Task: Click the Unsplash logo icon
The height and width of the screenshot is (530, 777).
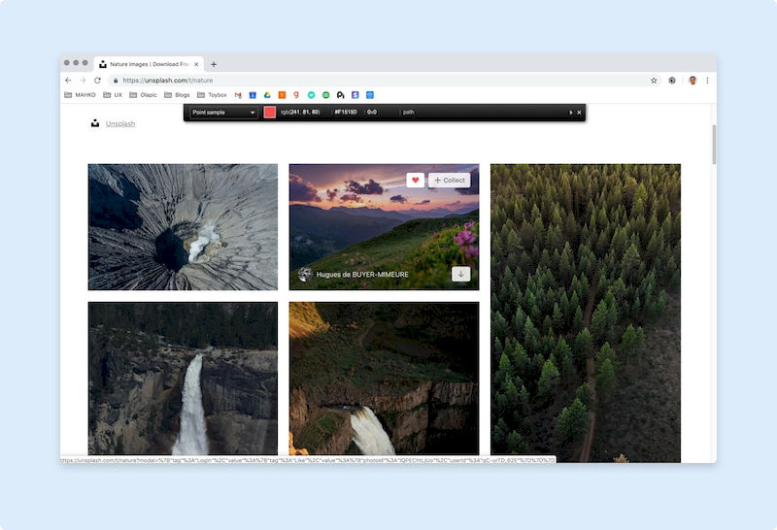Action: (x=95, y=123)
